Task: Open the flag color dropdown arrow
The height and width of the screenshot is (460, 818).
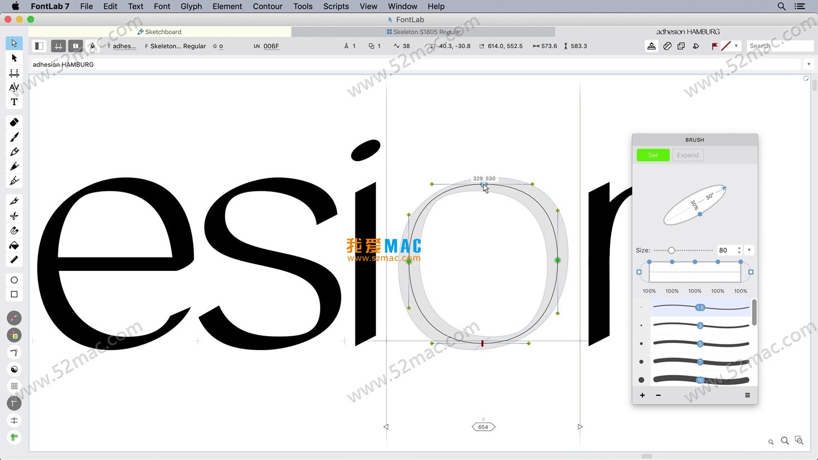Action: tap(736, 46)
